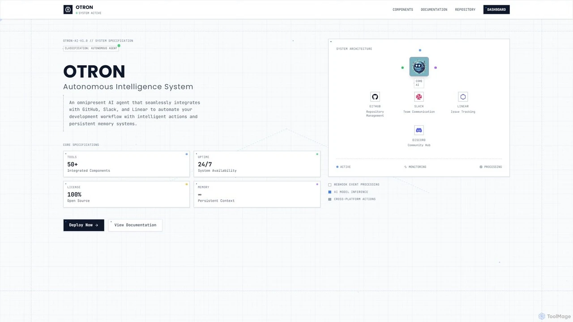Viewport: 573px width, 322px height.
Task: Select the GitHub integration icon
Action: [x=375, y=97]
